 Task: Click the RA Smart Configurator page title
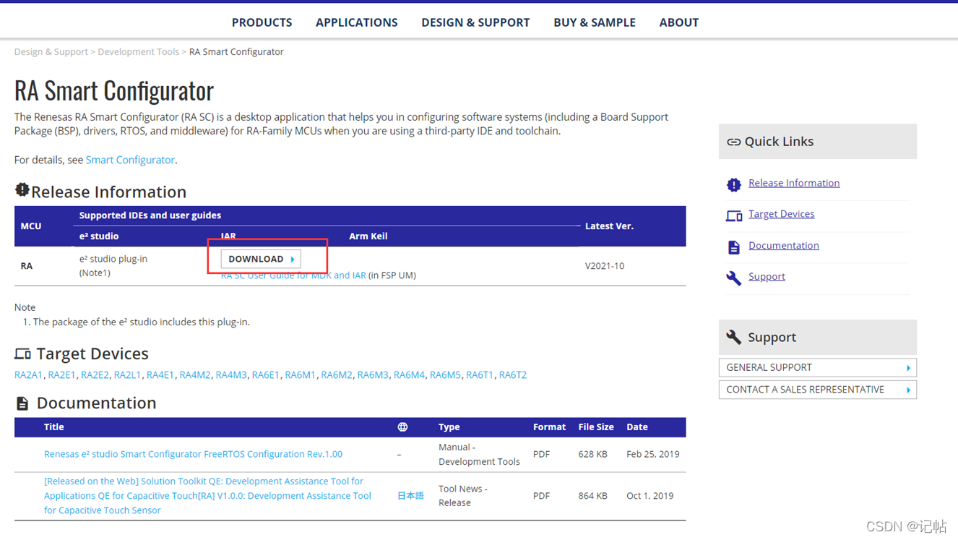coord(114,91)
